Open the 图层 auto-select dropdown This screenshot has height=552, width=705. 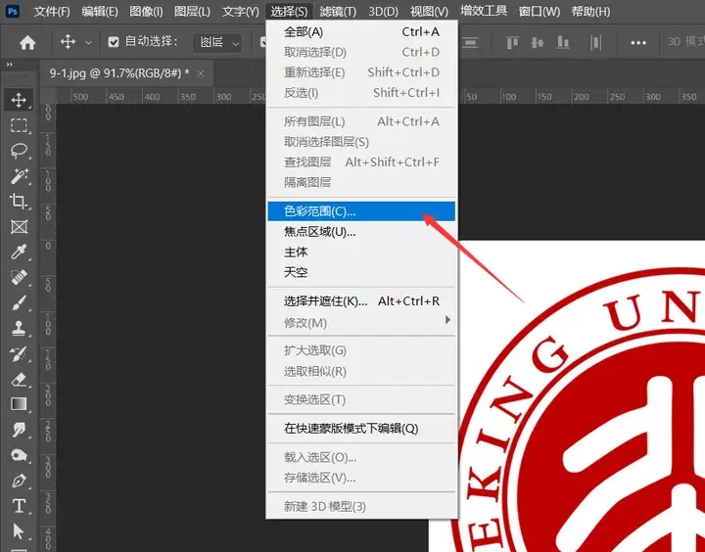tap(217, 43)
